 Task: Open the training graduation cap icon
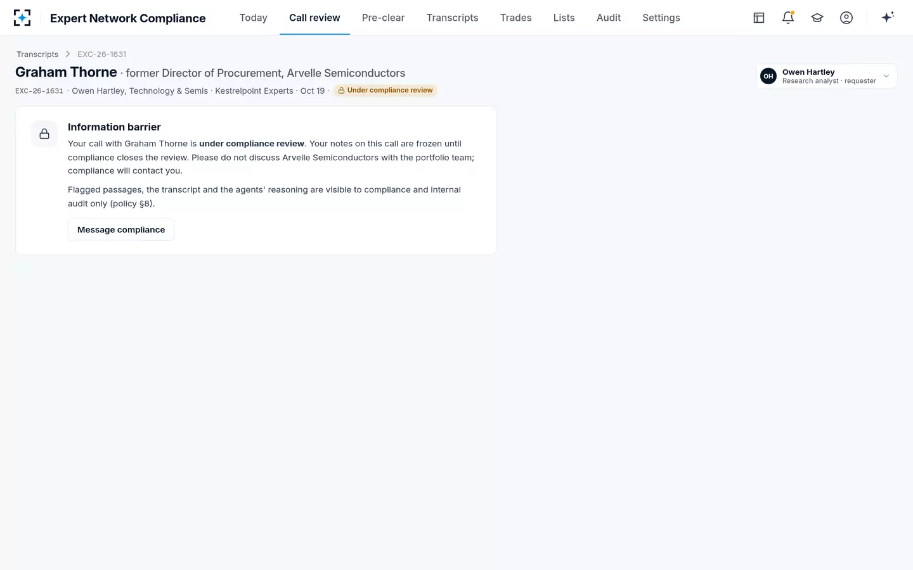[817, 18]
